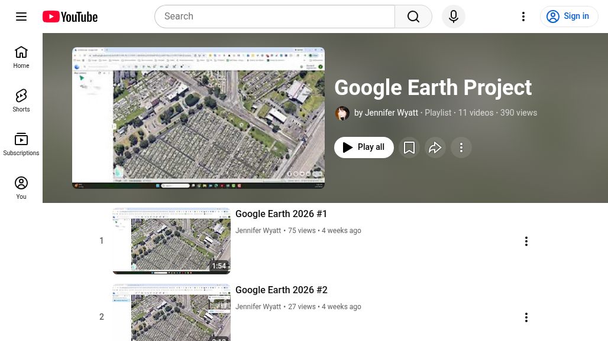Click Jennifer Wyatt's channel avatar

[x=342, y=113]
